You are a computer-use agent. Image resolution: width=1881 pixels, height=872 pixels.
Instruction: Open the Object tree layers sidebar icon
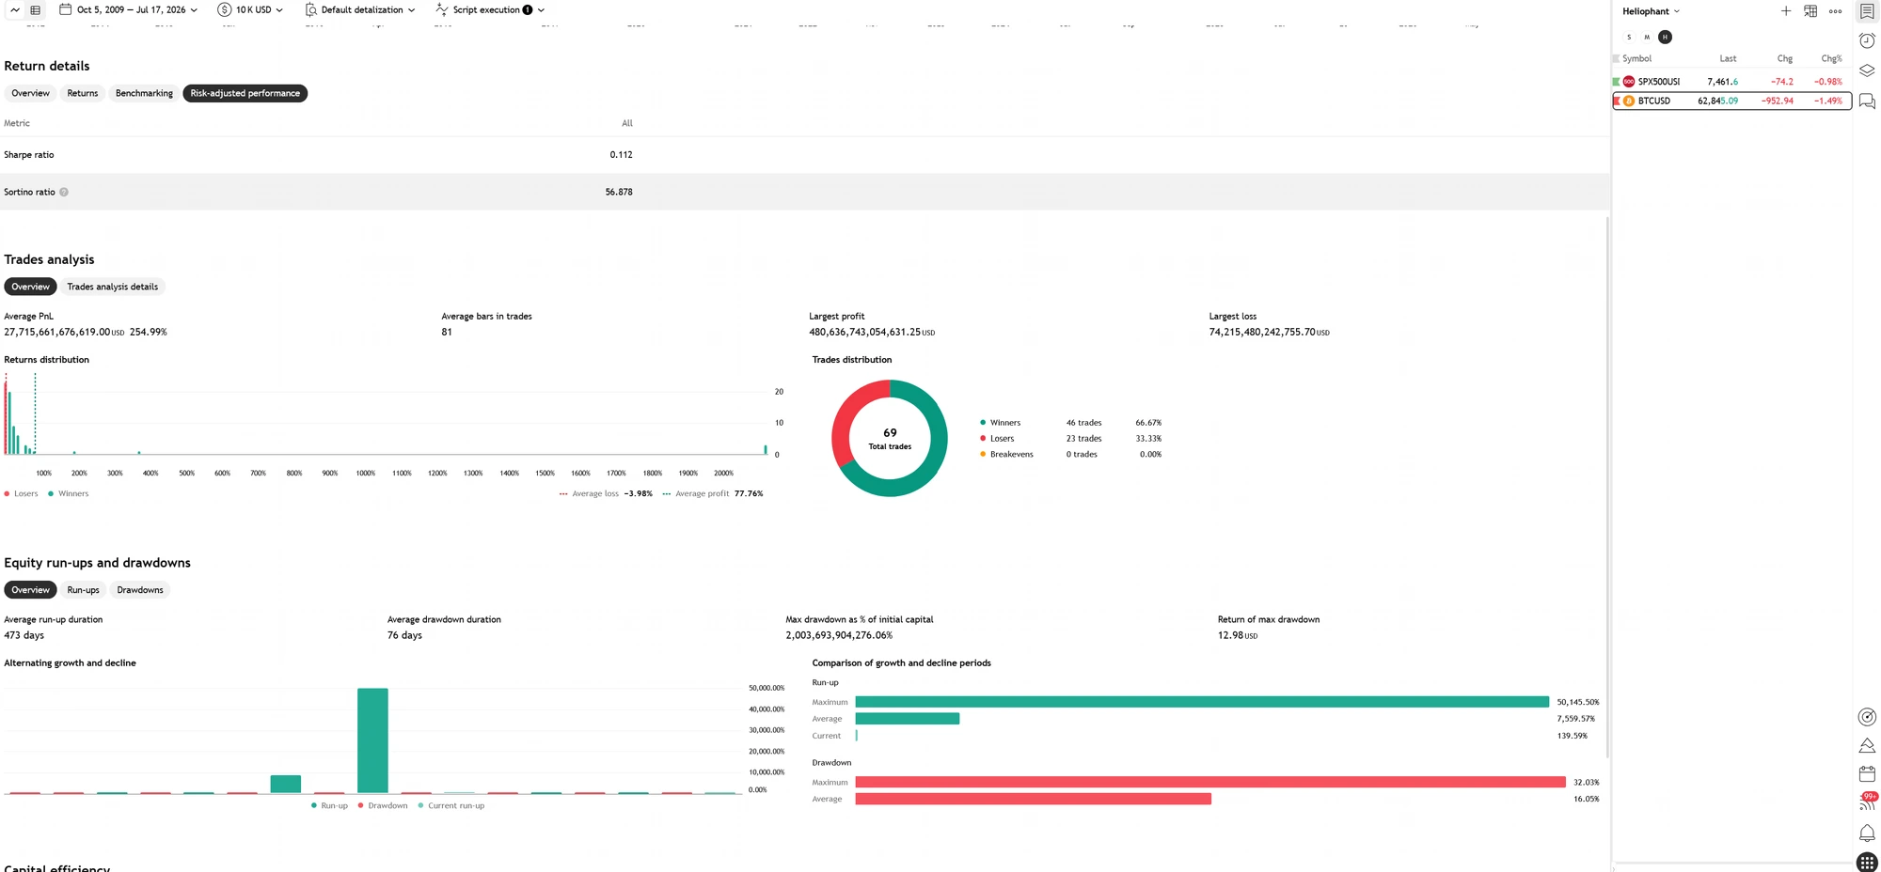click(1867, 70)
